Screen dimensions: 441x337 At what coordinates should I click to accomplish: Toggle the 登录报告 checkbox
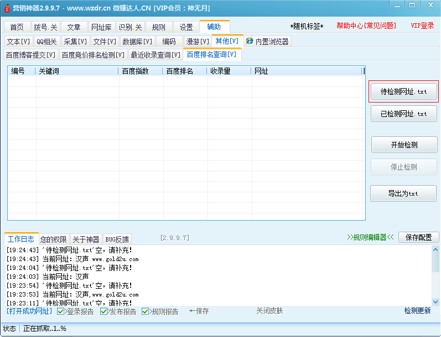60,312
